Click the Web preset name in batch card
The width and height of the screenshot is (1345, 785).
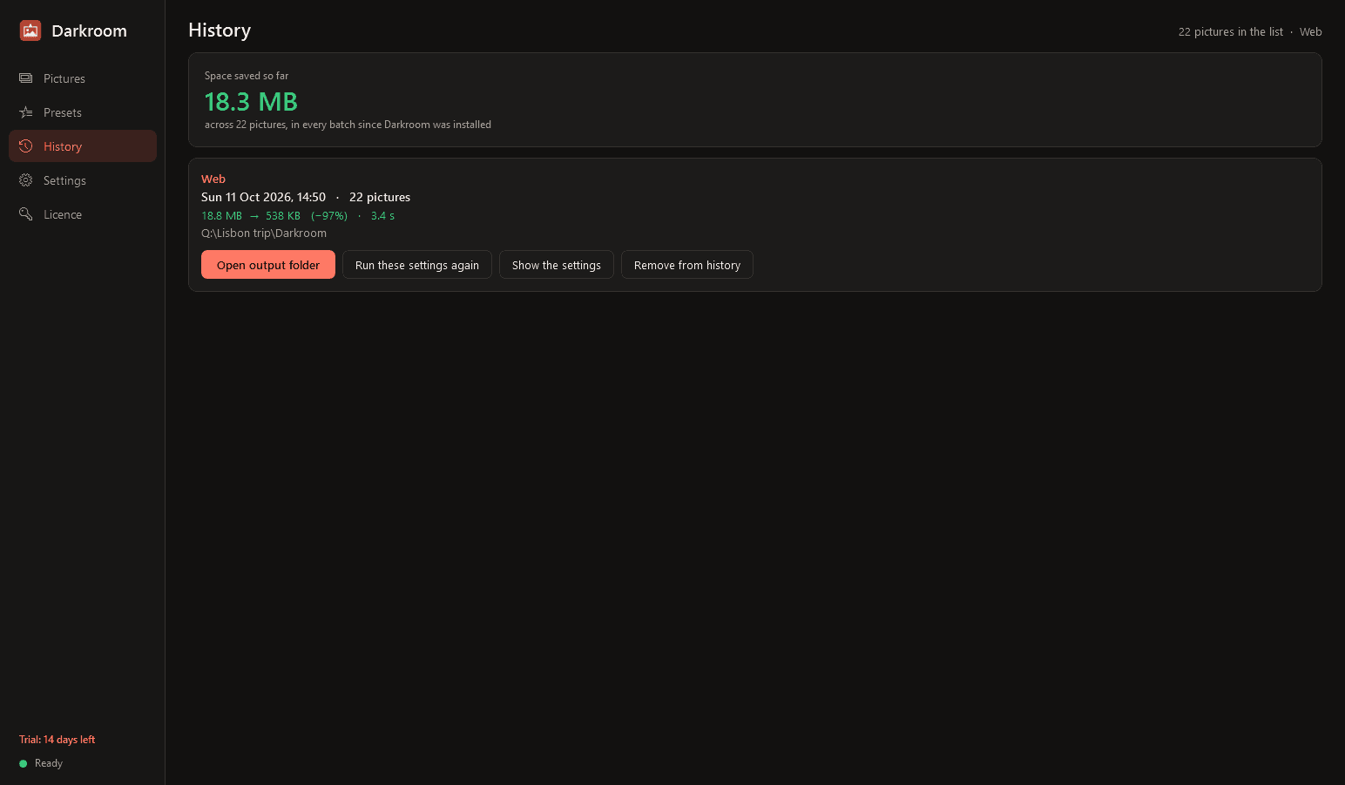[213, 179]
